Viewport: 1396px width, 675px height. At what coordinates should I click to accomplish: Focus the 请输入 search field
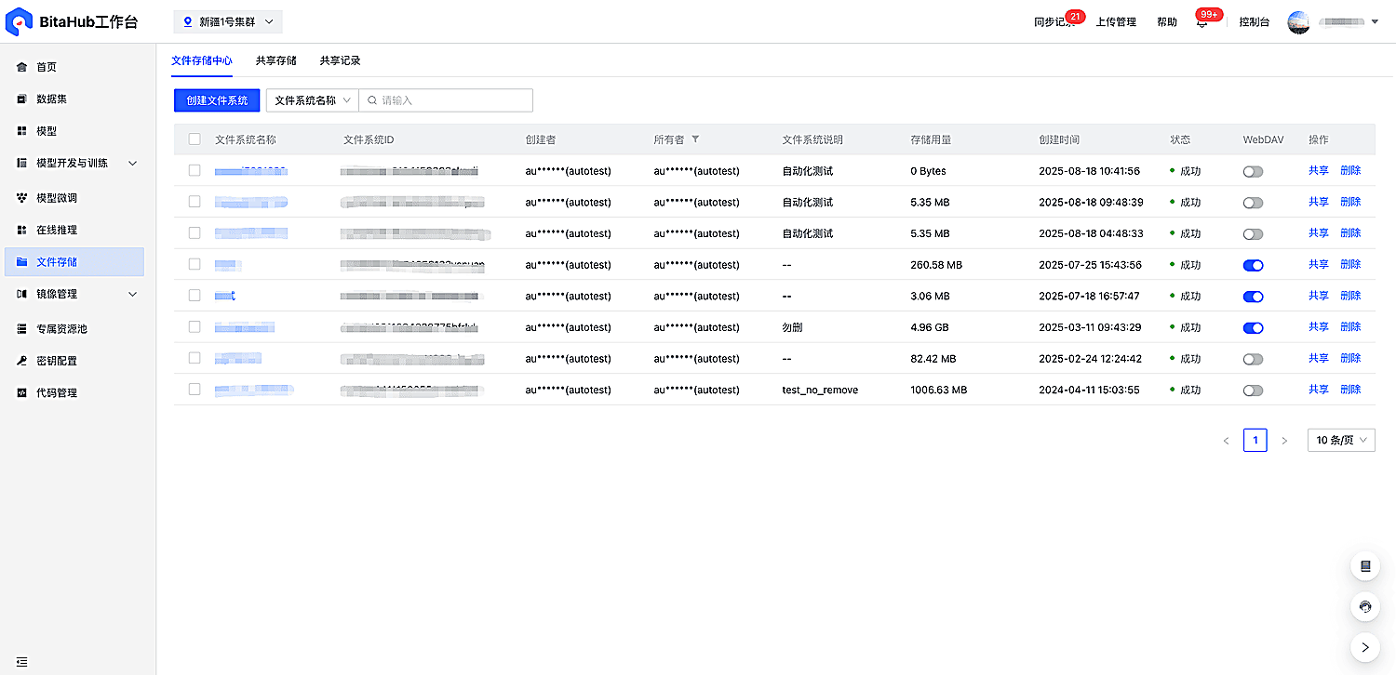click(x=446, y=100)
